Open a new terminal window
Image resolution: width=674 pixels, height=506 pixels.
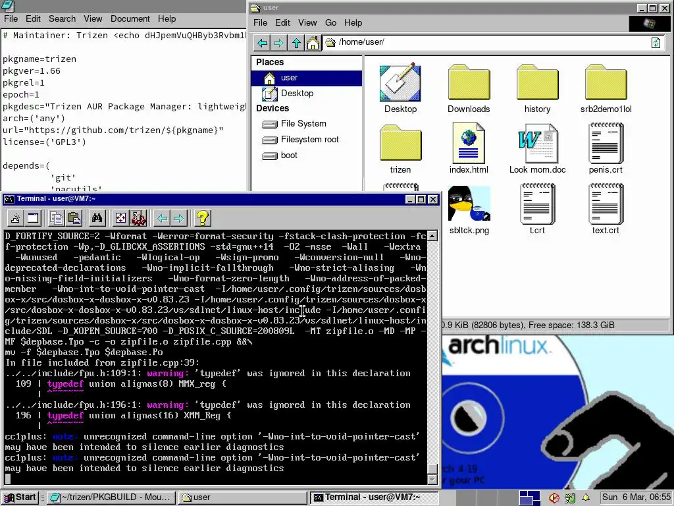pyautogui.click(x=33, y=218)
